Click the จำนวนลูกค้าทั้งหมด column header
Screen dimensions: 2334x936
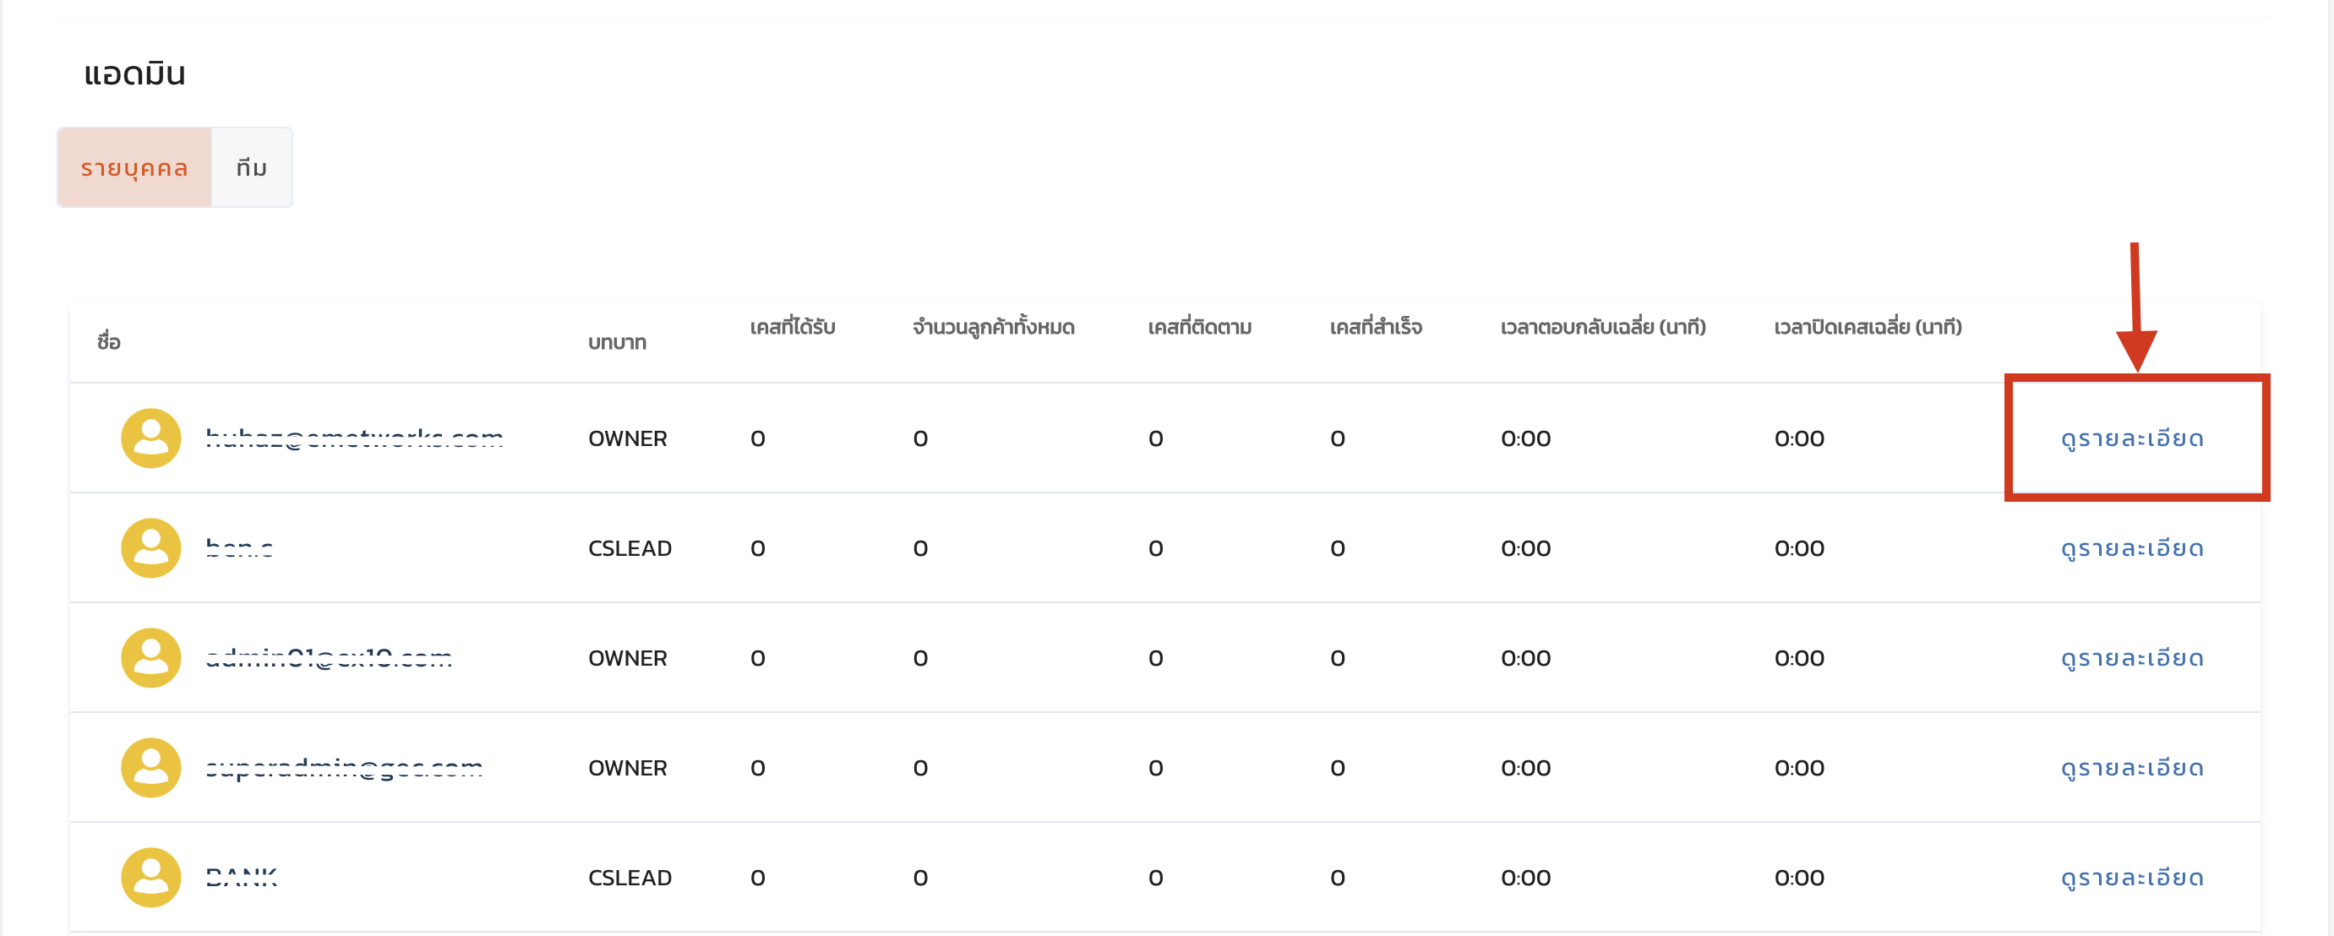click(993, 326)
